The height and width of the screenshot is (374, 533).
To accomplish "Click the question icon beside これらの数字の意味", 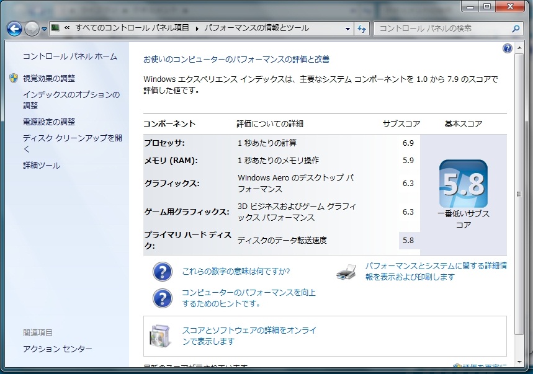I will tap(163, 272).
